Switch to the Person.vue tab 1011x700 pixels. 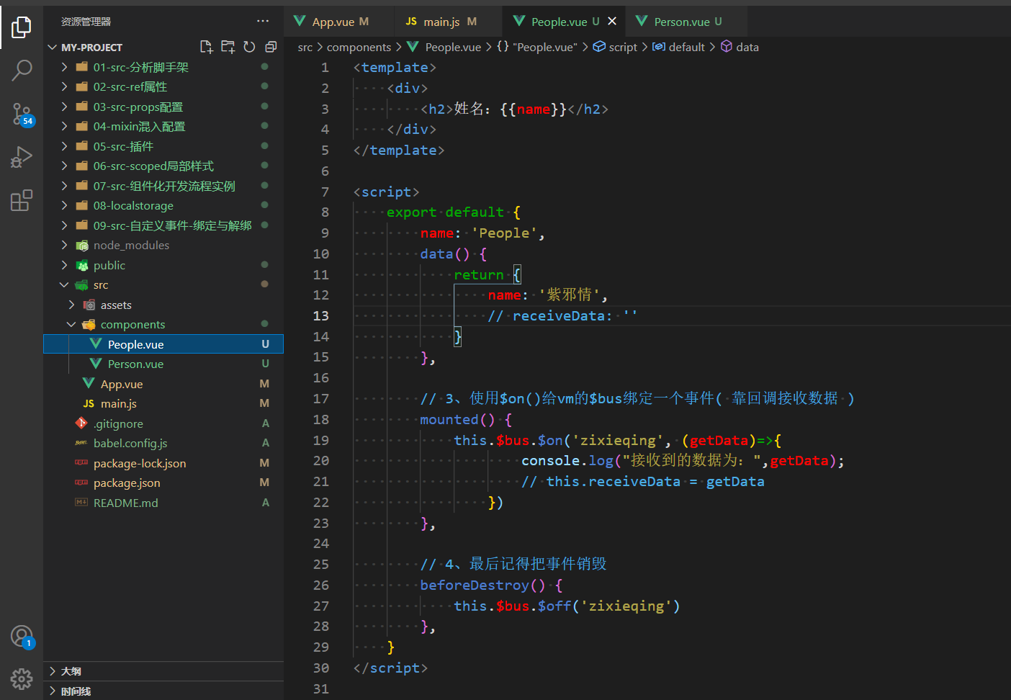[x=687, y=22]
